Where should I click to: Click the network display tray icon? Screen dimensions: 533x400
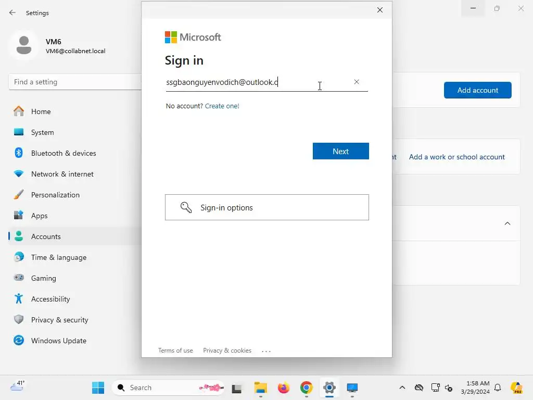(x=435, y=387)
